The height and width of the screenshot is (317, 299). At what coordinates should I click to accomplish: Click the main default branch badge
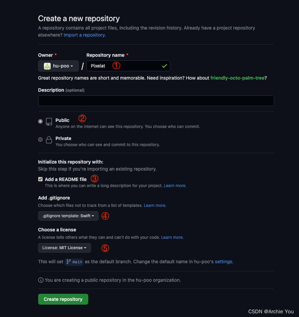click(x=74, y=262)
